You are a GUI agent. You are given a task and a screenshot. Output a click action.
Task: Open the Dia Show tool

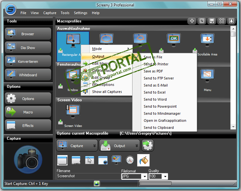[x=28, y=47]
